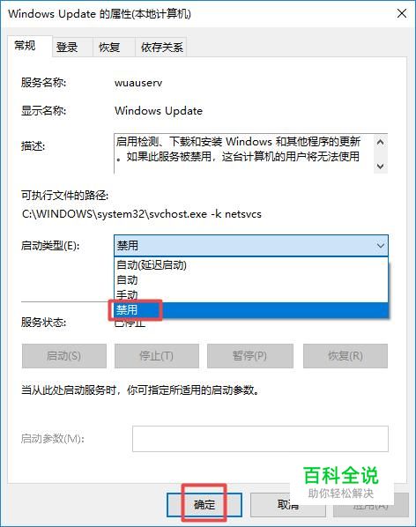416x527 pixels.
Task: Focus the 启动参数(M) input field
Action: [260, 439]
